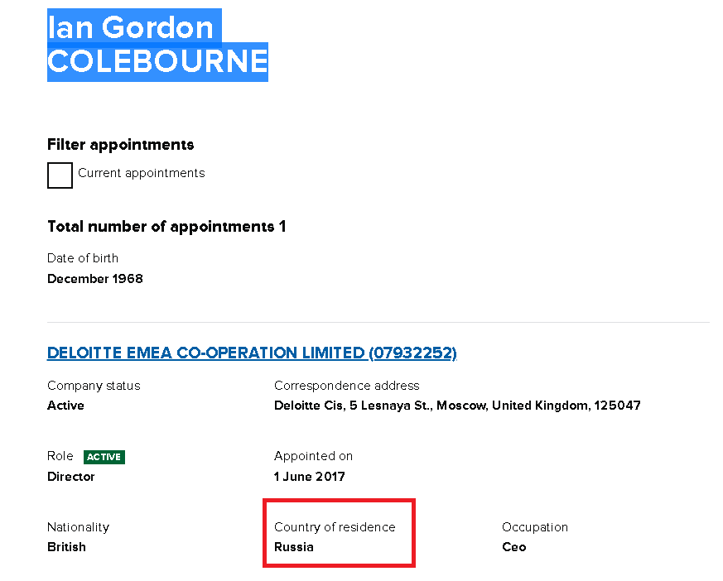Click the Director role value

click(70, 477)
